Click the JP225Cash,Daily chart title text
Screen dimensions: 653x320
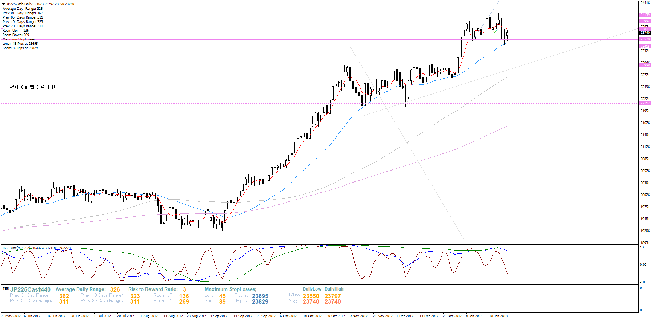(x=19, y=4)
